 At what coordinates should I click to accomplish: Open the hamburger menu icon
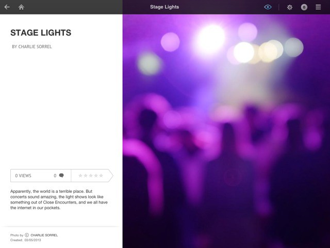coord(318,7)
